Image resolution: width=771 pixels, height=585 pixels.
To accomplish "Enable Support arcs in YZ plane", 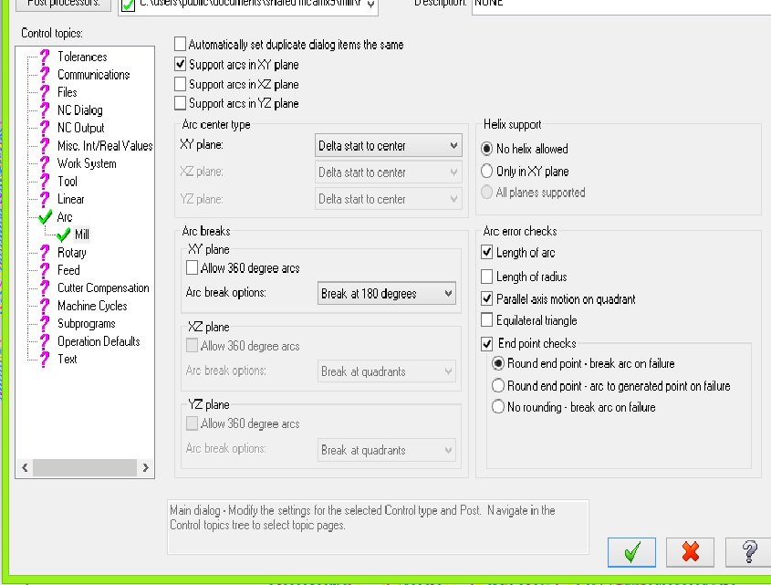I will [180, 103].
